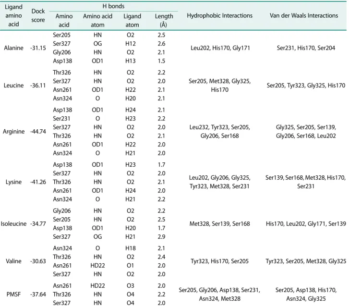Image resolution: width=349 pixels, height=308 pixels.
Task: Click 'HD22' atom in the PMSF group
Action: click(97, 285)
